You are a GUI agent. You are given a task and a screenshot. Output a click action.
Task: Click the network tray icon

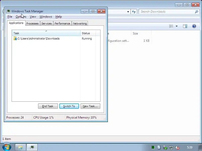coord(171,148)
